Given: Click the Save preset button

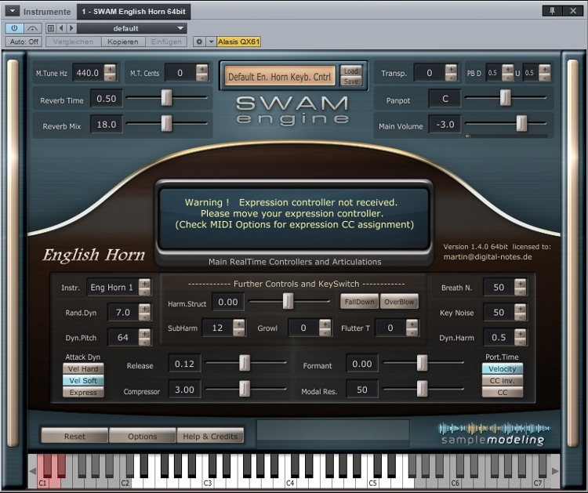Looking at the screenshot, I should [351, 81].
